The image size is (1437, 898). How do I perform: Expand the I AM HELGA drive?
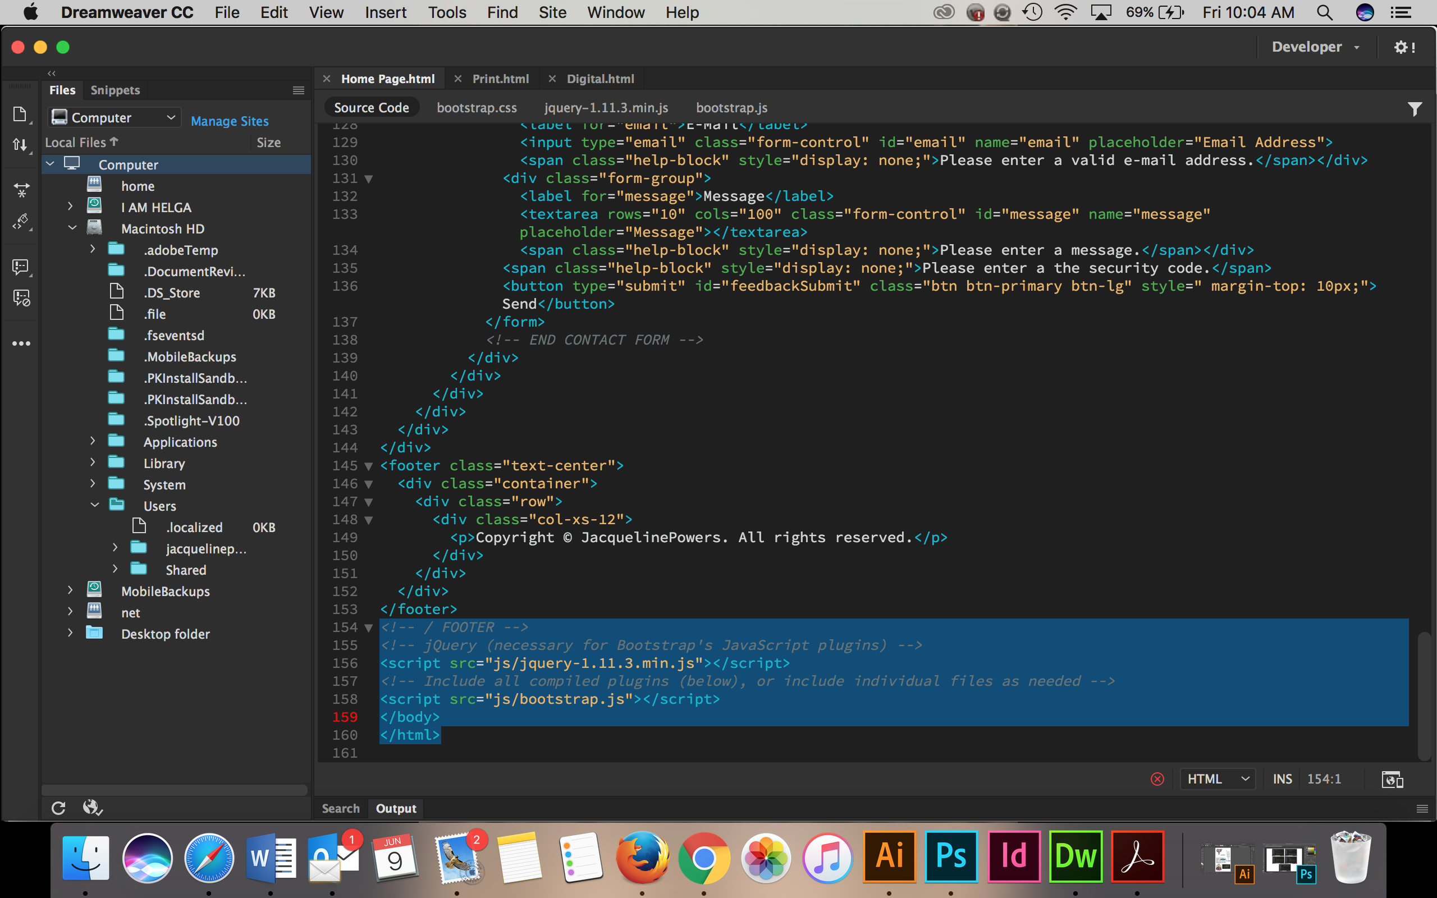tap(70, 206)
